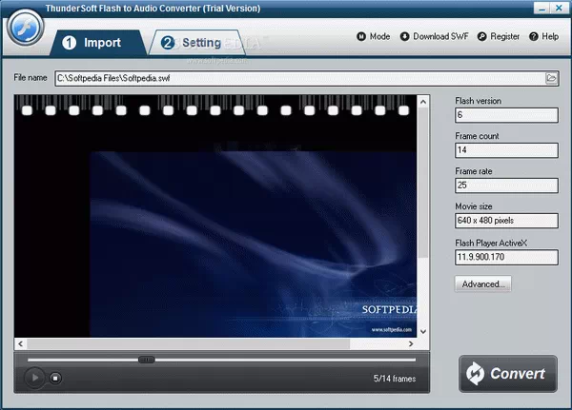
Task: Open Download SWF option
Action: [434, 36]
